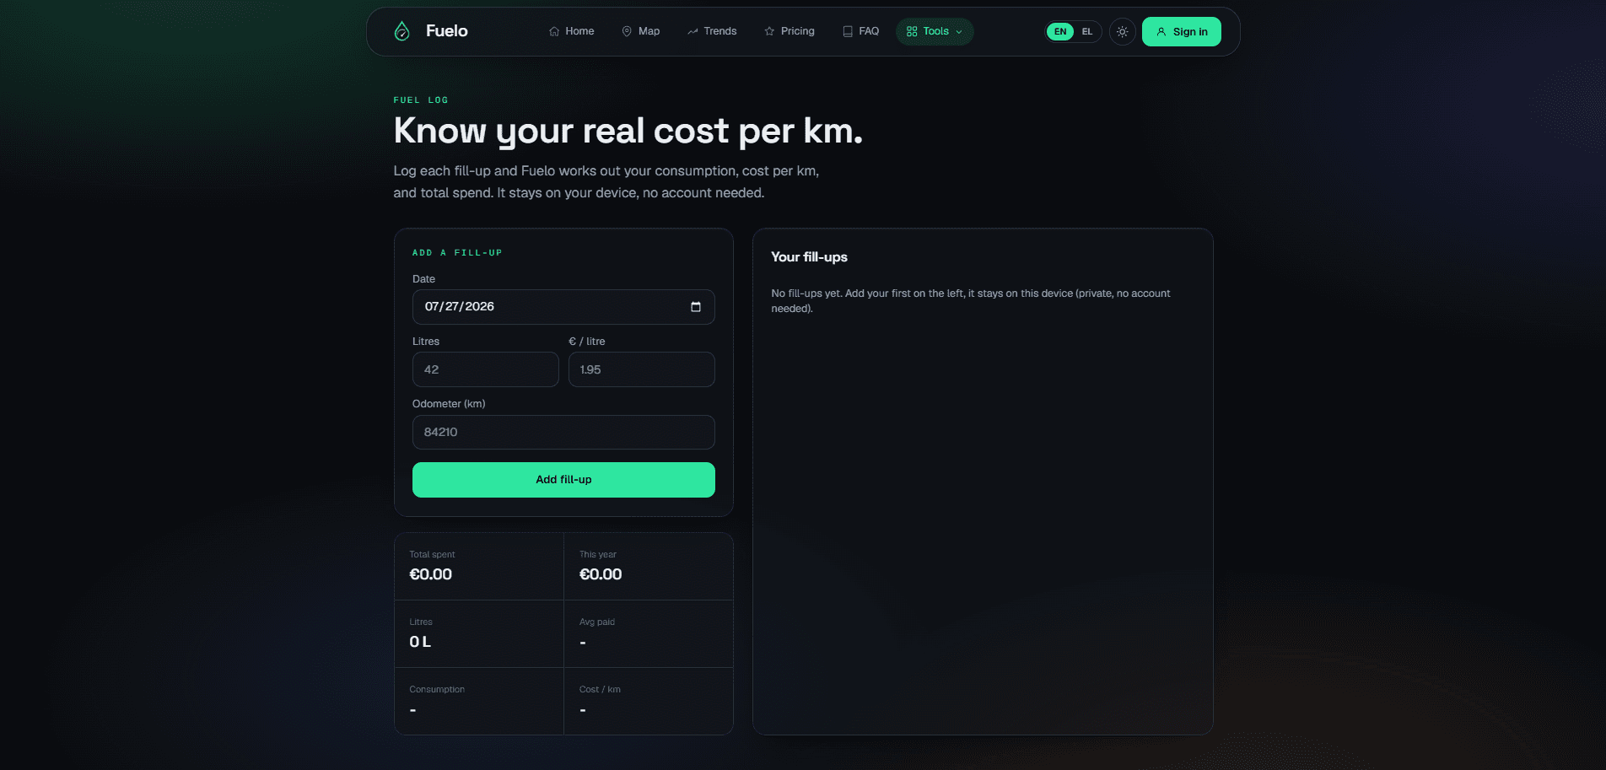This screenshot has height=770, width=1606.
Task: Select the EN language option
Action: [x=1060, y=31]
